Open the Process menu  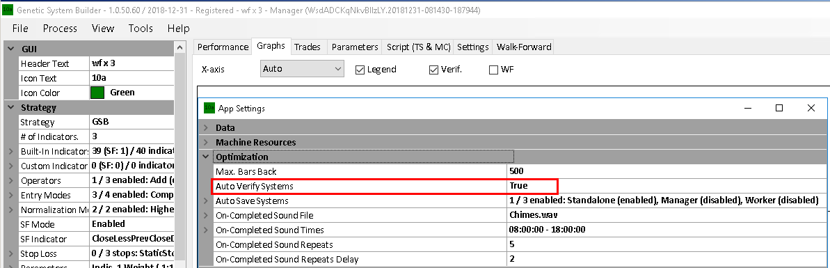point(60,29)
